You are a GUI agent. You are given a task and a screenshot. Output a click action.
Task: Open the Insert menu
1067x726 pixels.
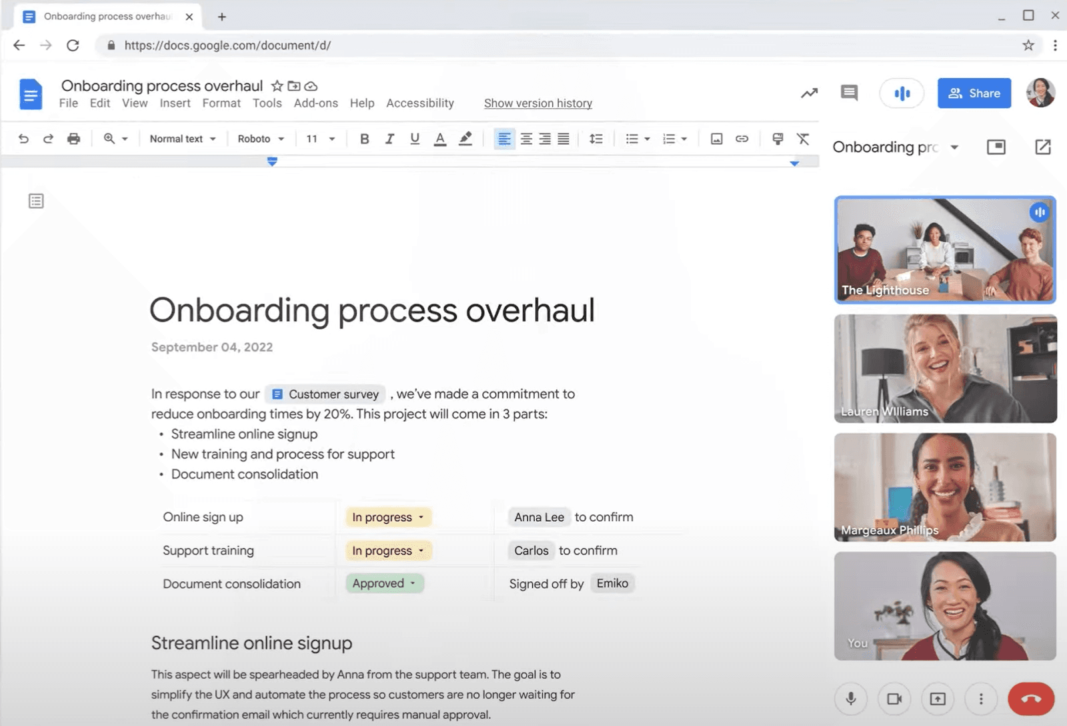(175, 103)
